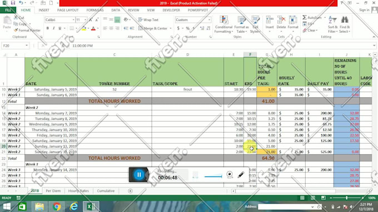Image resolution: width=378 pixels, height=212 pixels.
Task: Toggle Wrap Text
Action: [148, 20]
